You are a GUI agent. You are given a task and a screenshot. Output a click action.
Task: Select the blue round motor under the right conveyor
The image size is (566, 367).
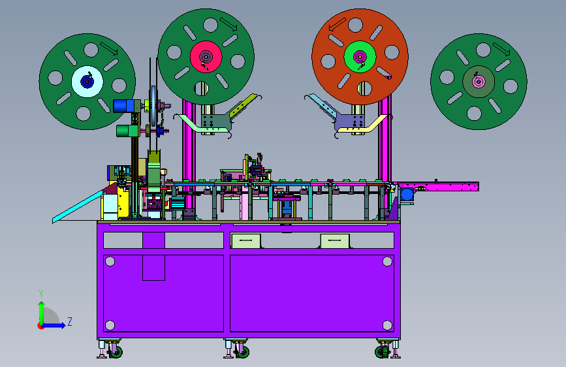coord(407,195)
